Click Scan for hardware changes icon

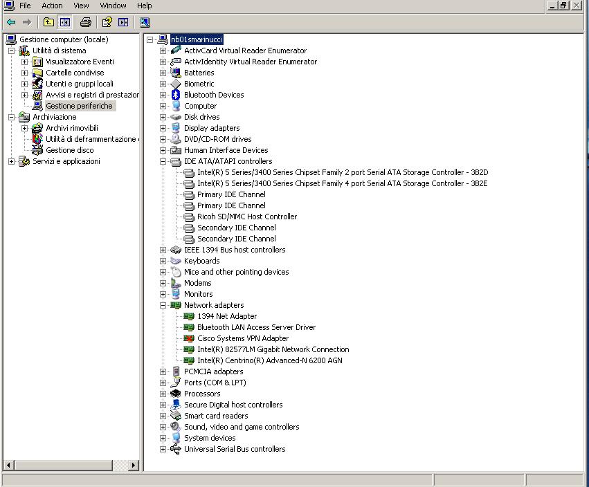coord(145,22)
